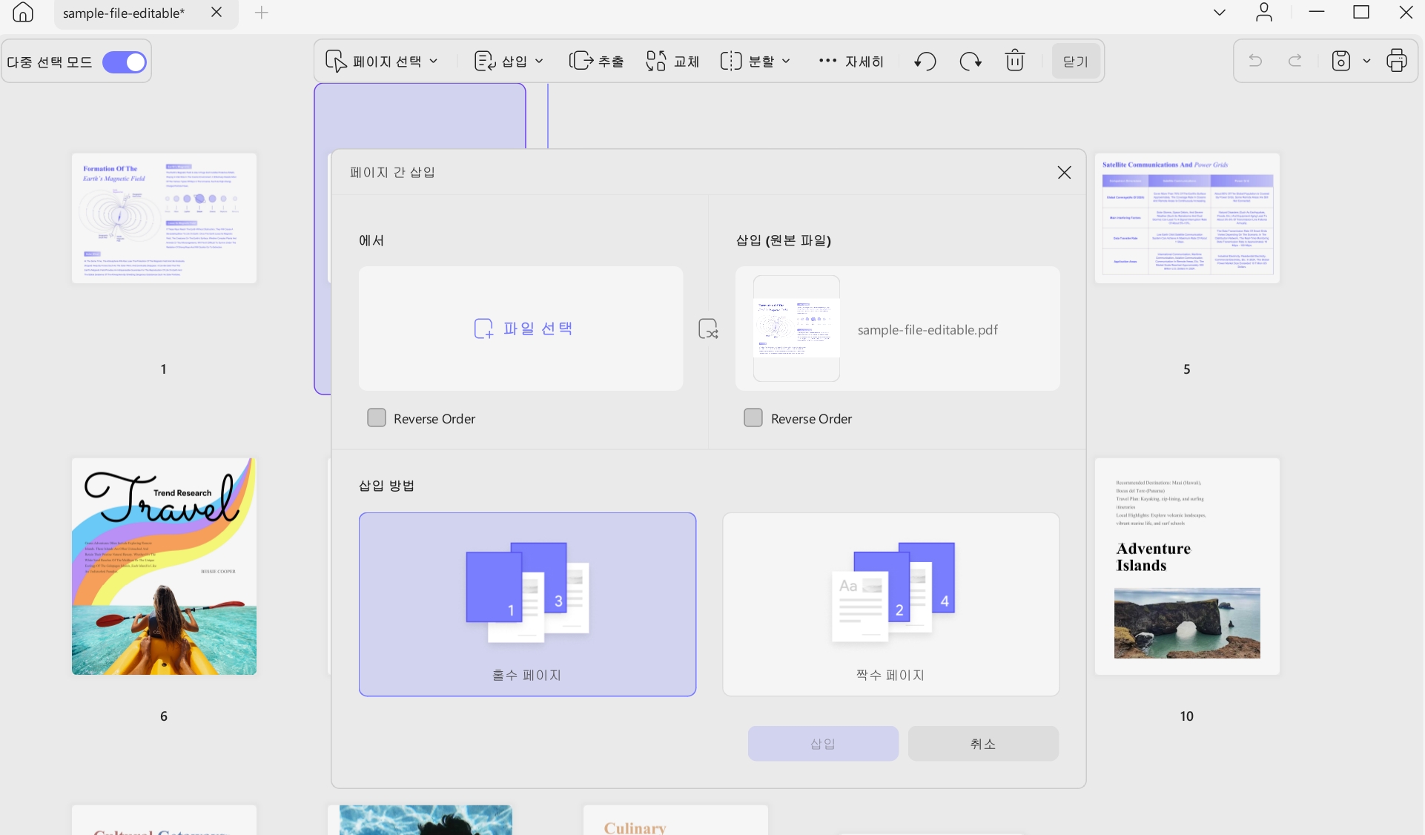1425x835 pixels.
Task: Click the home icon
Action: [x=23, y=13]
